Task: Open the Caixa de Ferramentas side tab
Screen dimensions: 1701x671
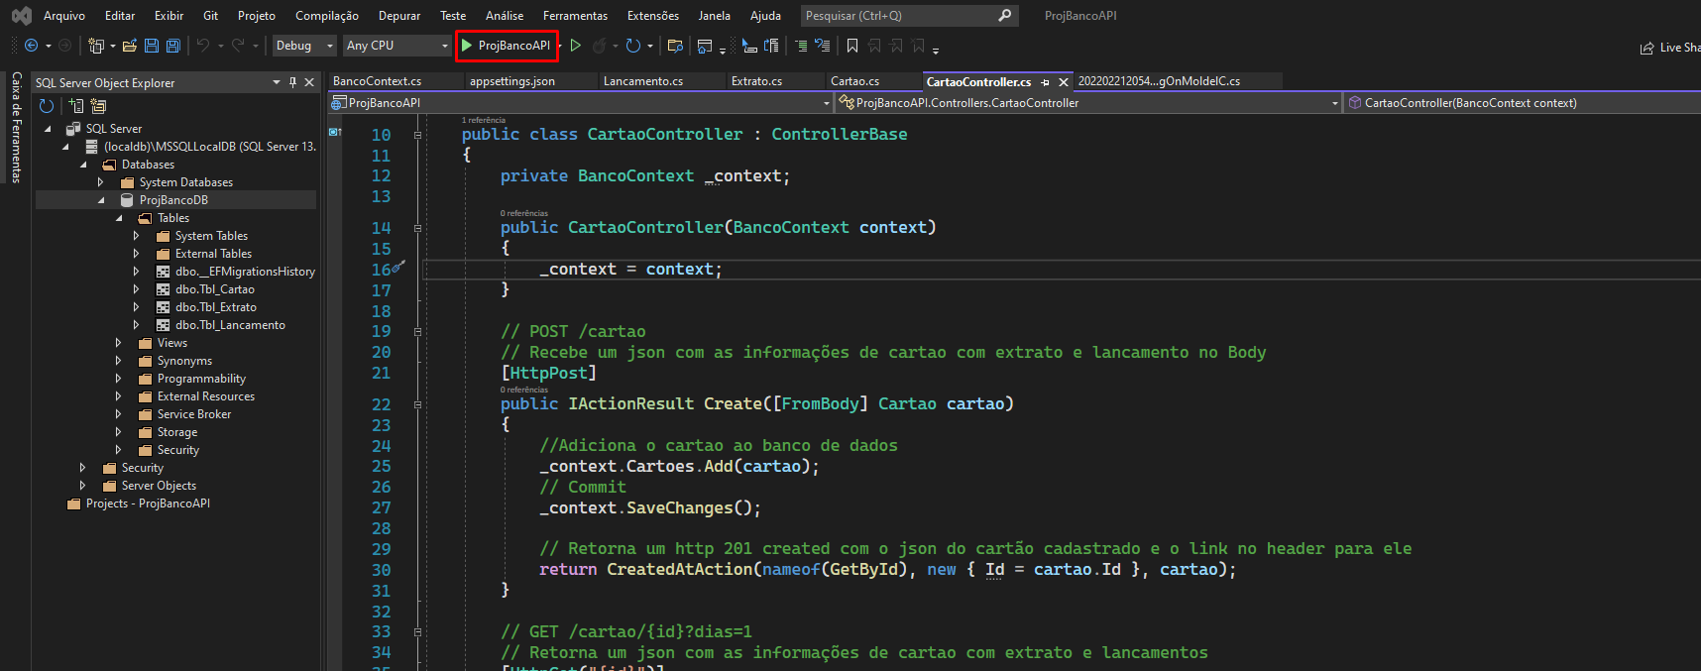Action: click(16, 127)
